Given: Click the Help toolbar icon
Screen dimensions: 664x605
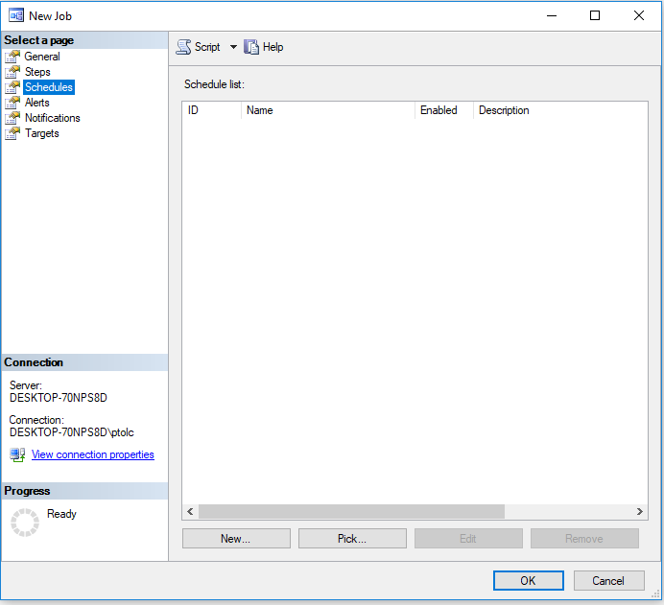Looking at the screenshot, I should (251, 47).
